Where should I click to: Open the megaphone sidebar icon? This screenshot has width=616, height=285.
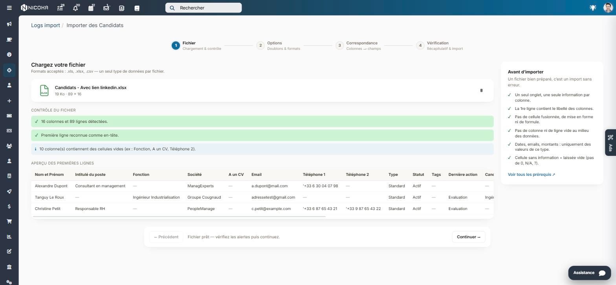9,24
